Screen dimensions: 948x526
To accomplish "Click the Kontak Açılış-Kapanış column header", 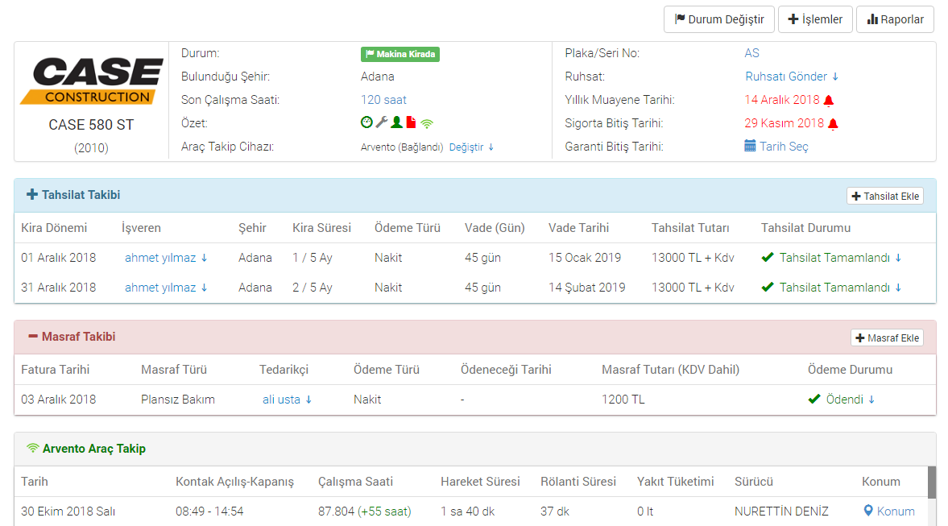I will (234, 481).
